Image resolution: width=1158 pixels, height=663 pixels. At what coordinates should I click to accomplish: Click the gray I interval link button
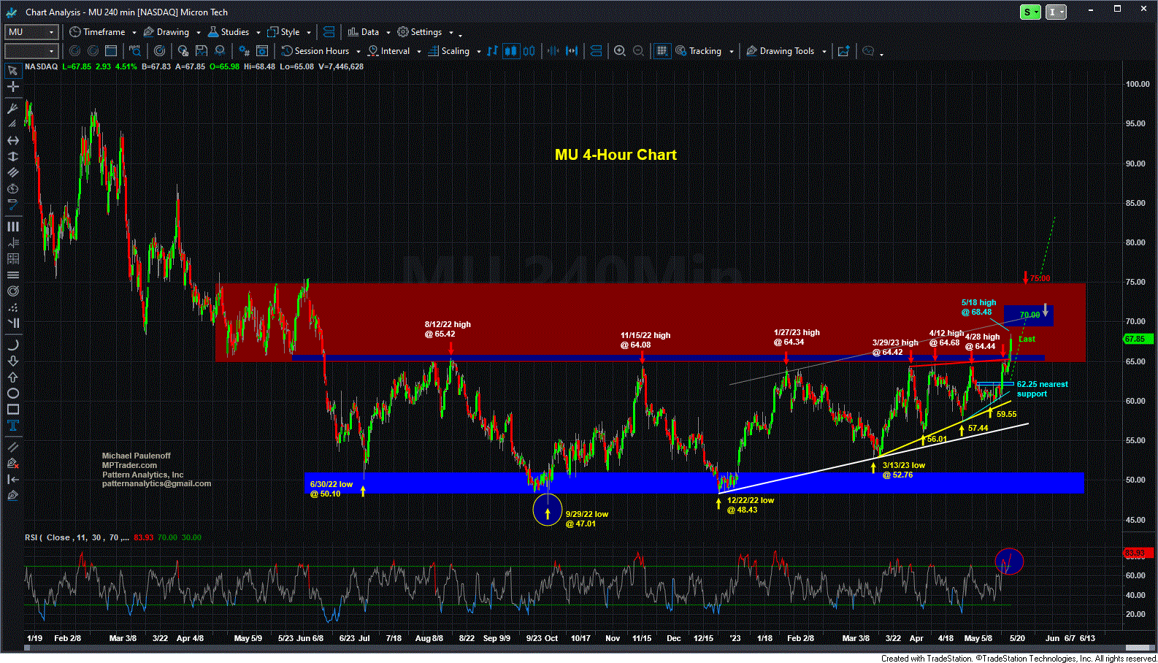point(1056,12)
